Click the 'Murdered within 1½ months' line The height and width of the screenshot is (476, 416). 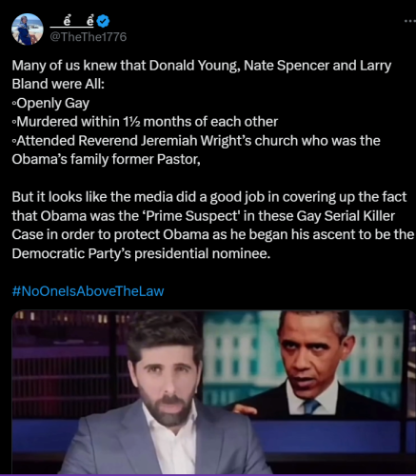pos(145,122)
